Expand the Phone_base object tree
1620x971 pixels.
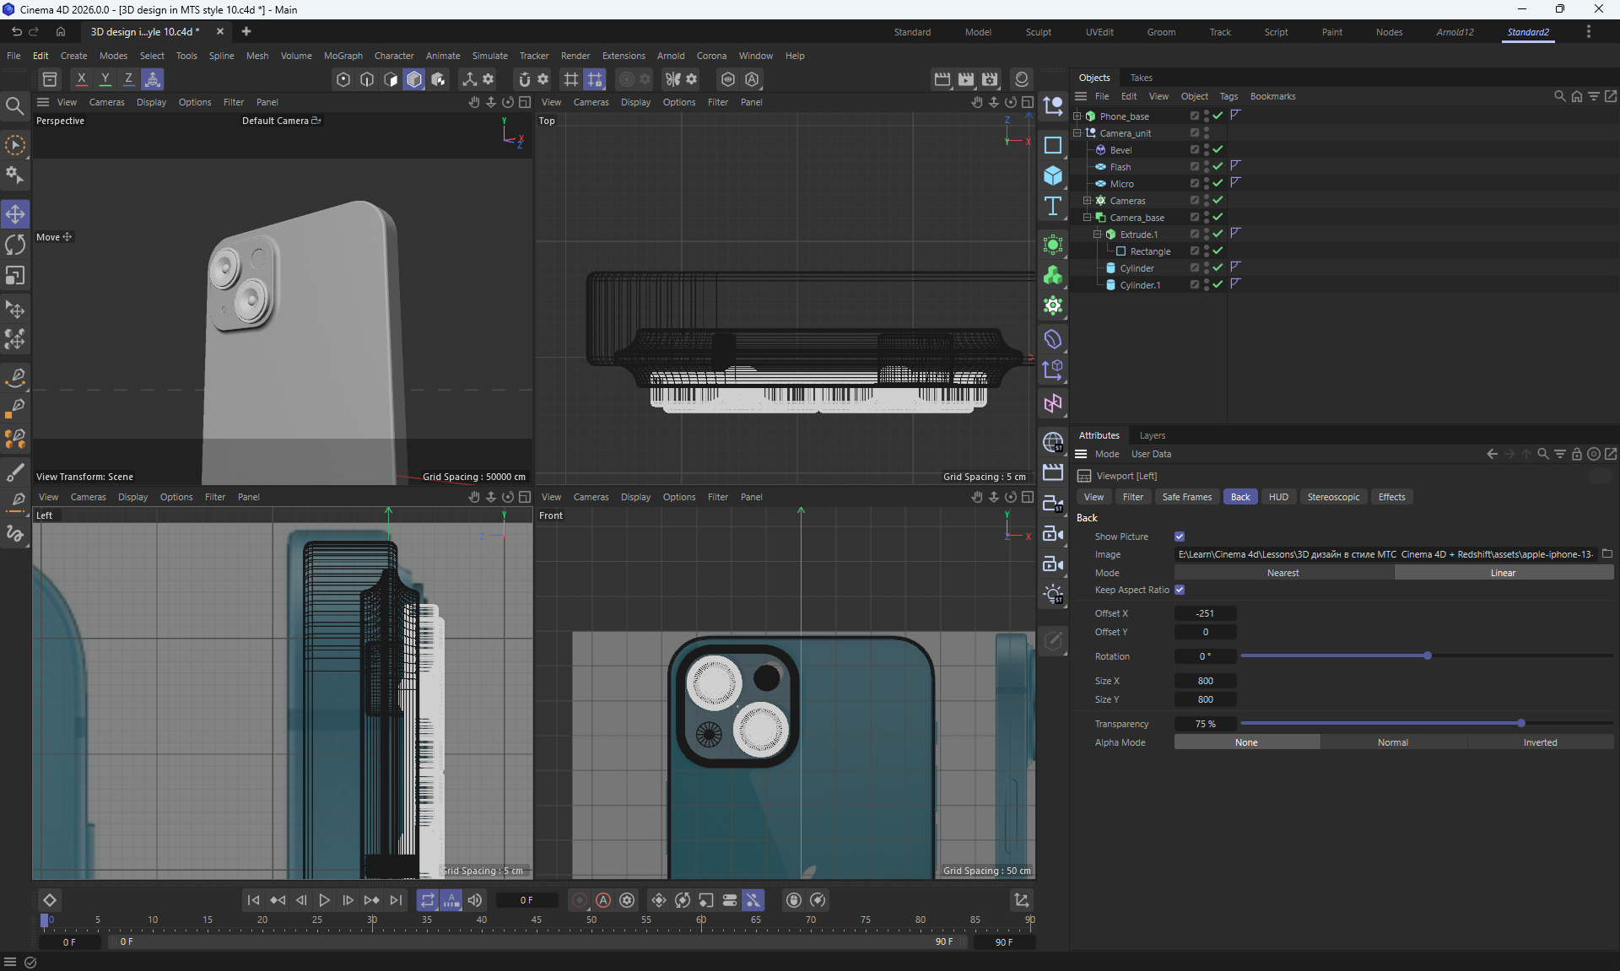(1077, 116)
